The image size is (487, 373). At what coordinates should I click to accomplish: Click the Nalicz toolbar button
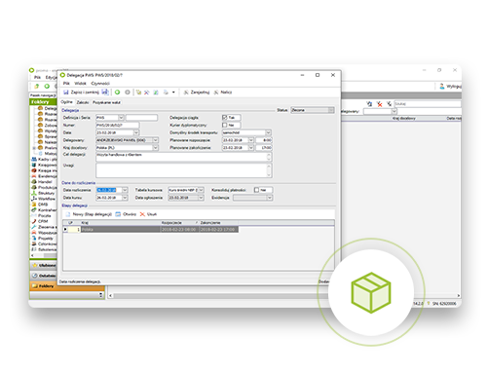pos(223,93)
